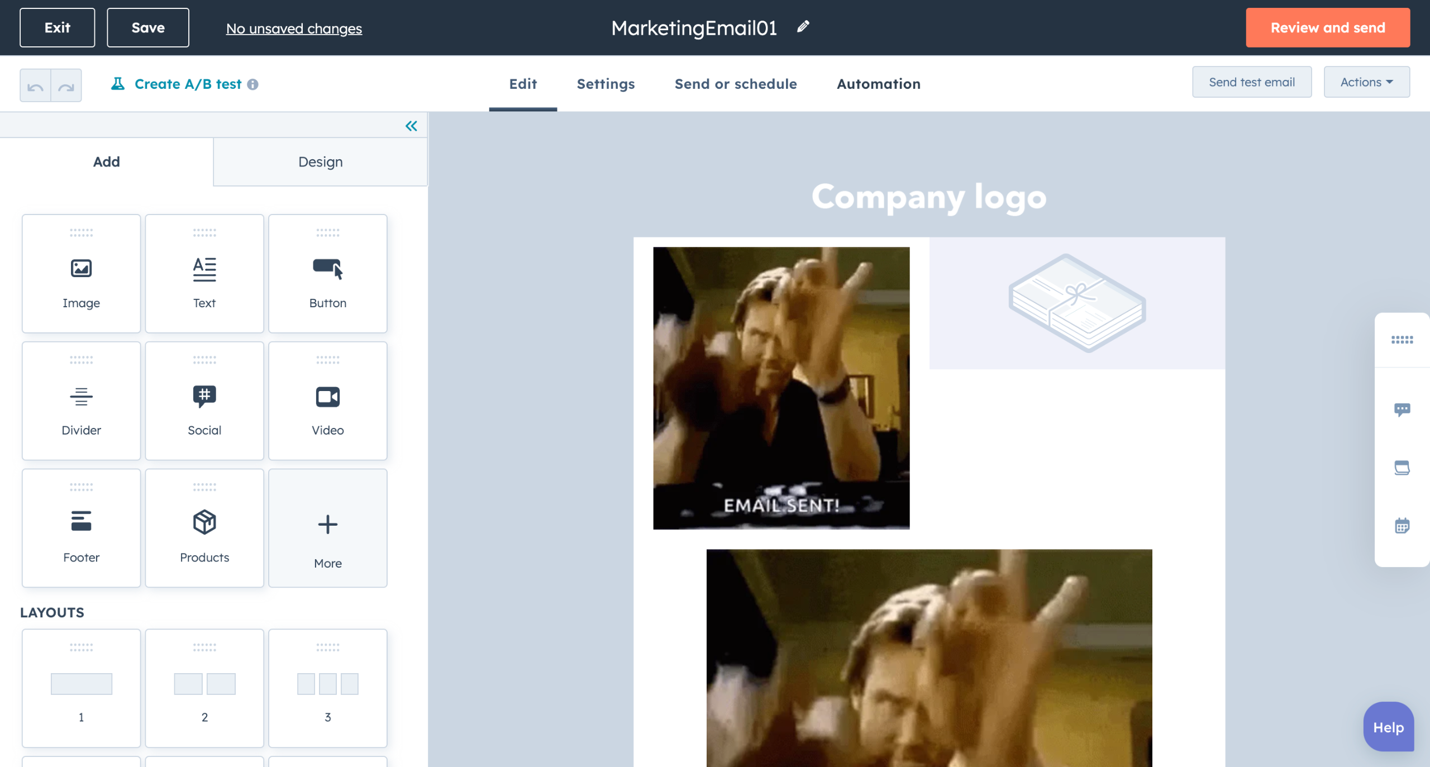Open the Actions dropdown
This screenshot has height=767, width=1430.
(x=1366, y=82)
